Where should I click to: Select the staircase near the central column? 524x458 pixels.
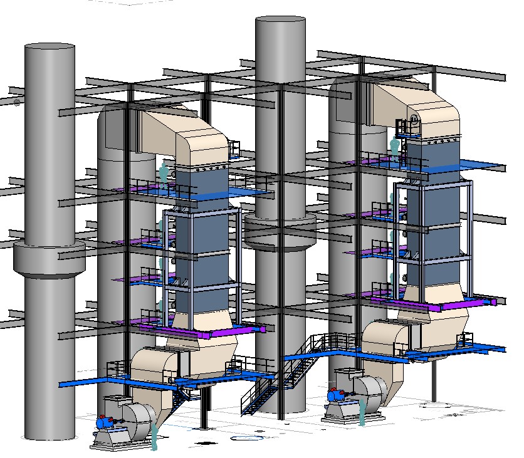tap(260, 396)
